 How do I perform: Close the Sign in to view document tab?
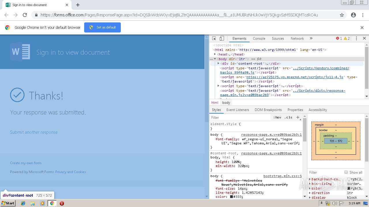[x=67, y=5]
